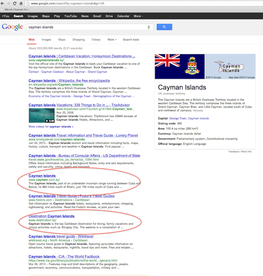Select the Web results tab

tap(32, 40)
